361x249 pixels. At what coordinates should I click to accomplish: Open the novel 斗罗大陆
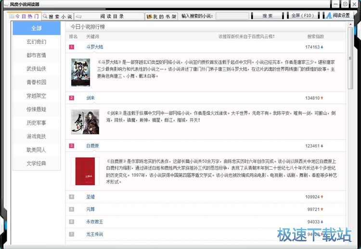95,47
